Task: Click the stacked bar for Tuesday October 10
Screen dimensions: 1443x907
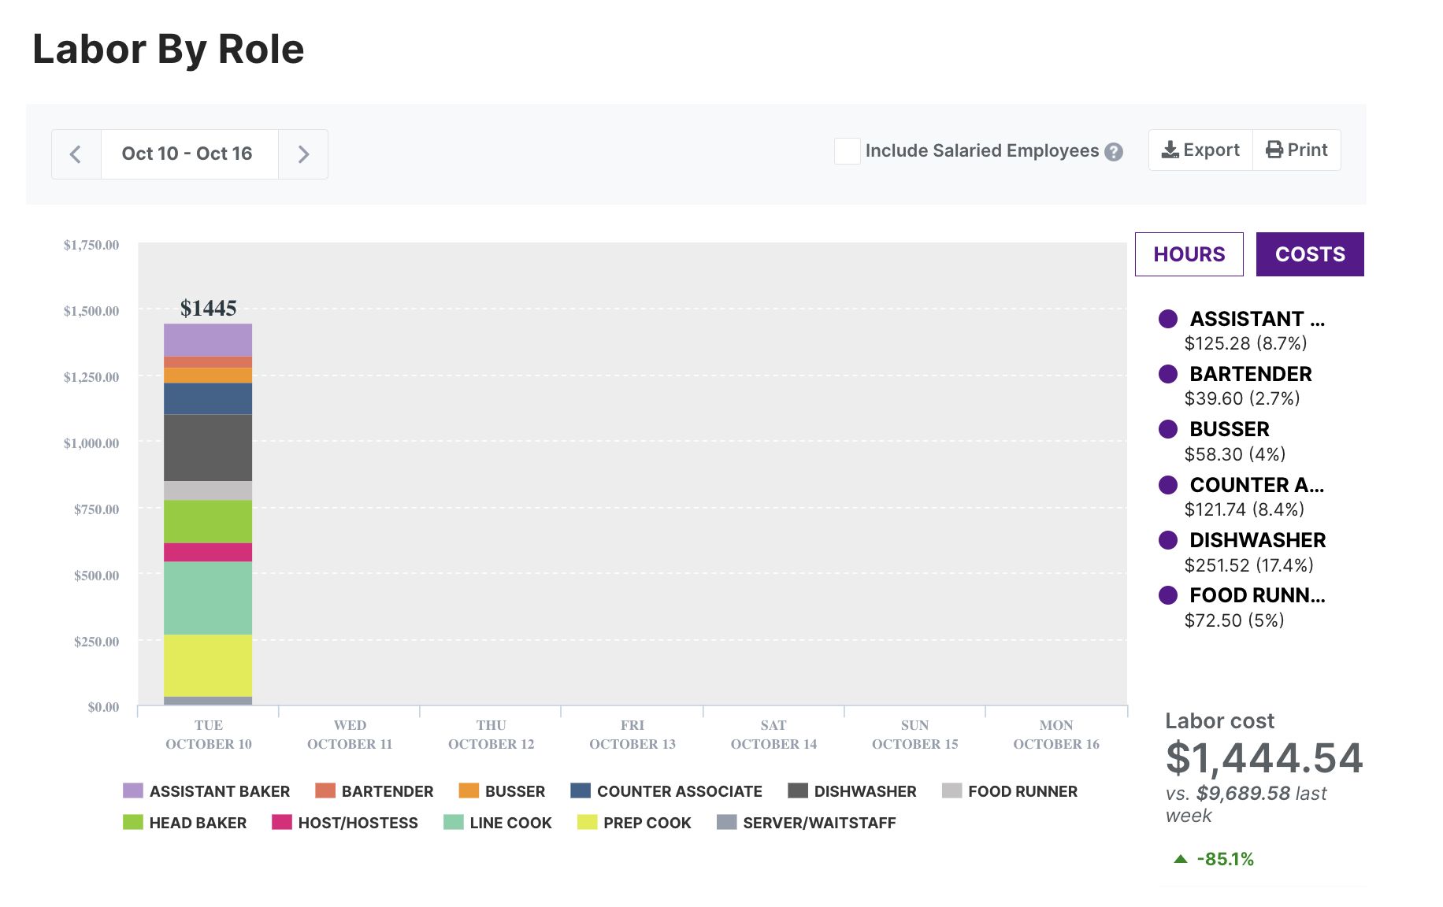Action: coord(207,512)
